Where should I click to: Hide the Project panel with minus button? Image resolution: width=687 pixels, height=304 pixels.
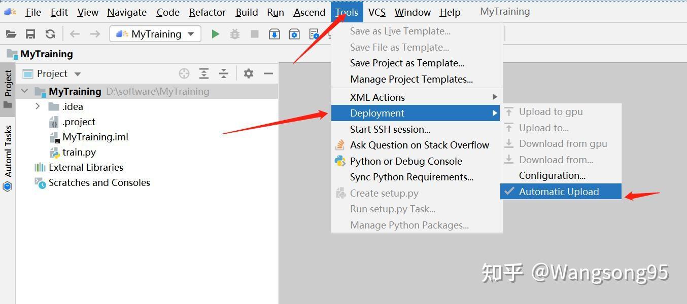268,73
